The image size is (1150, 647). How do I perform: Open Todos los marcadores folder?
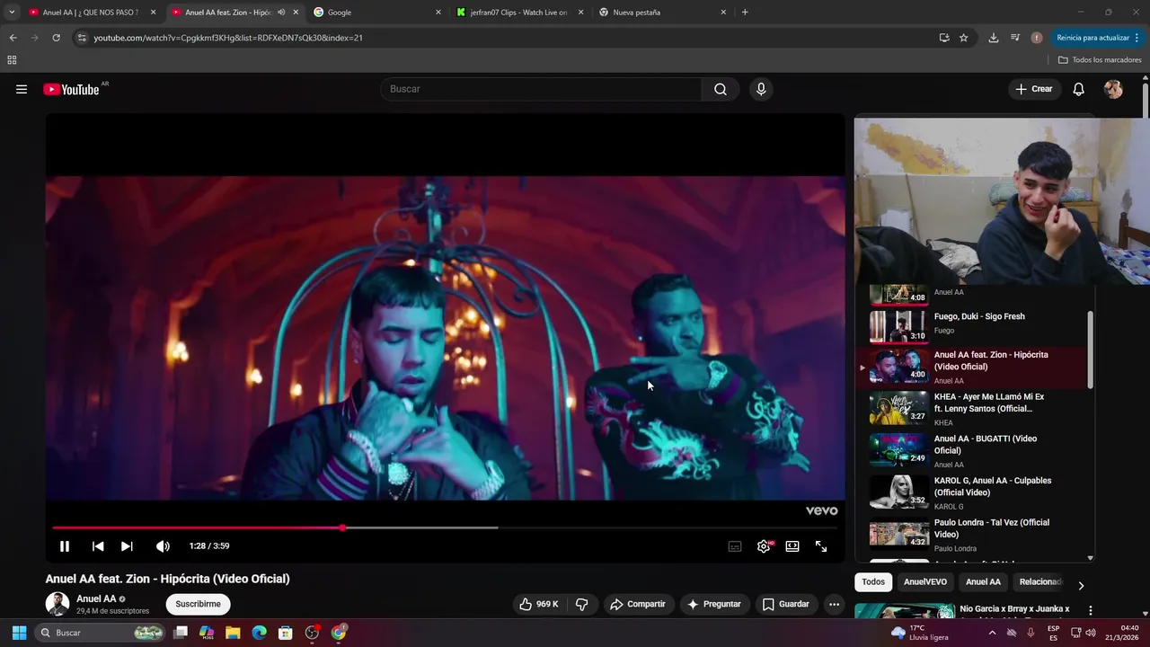1100,60
